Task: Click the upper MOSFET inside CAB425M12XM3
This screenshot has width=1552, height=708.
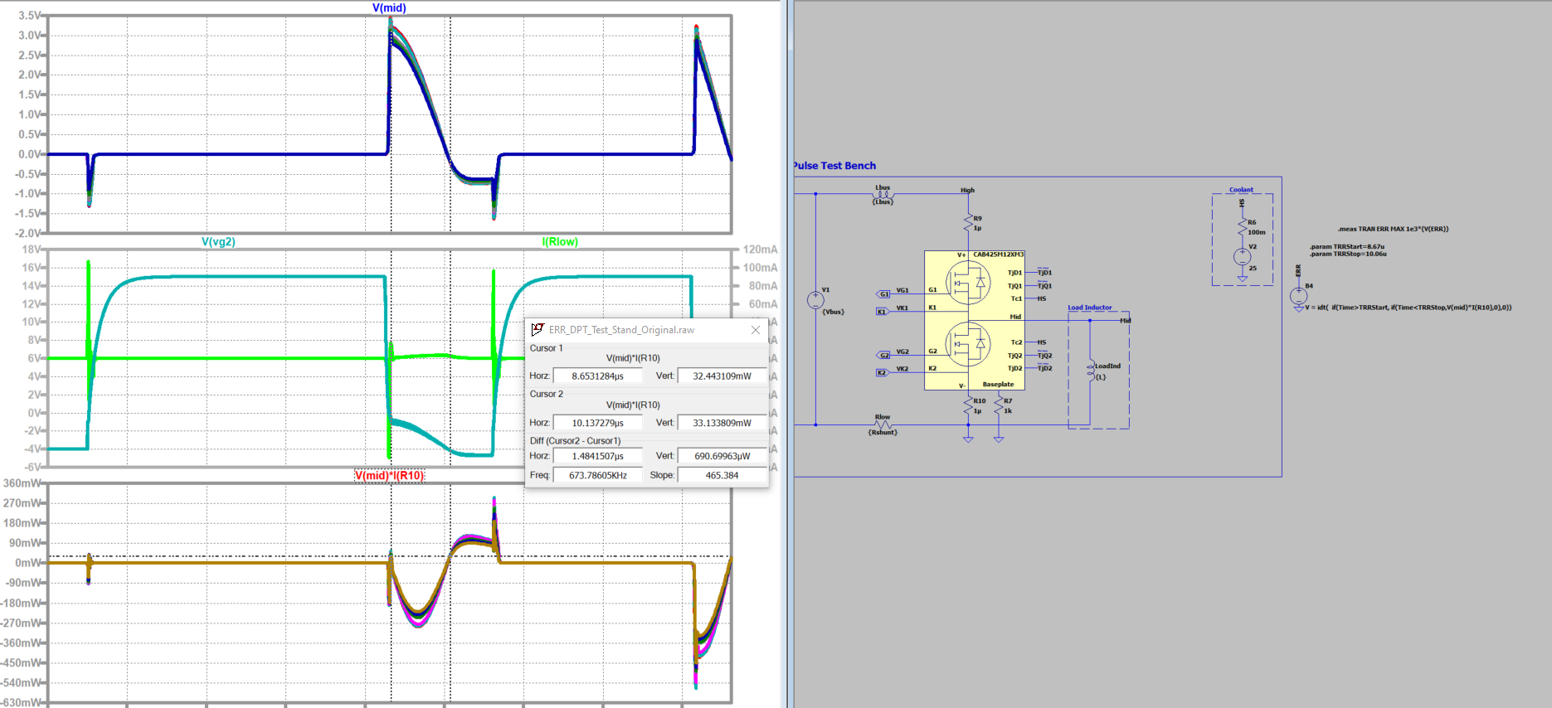Action: point(968,283)
